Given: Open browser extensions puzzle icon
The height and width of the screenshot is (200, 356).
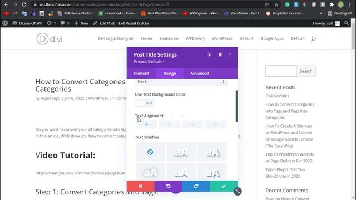Looking at the screenshot, I should tap(332, 4).
